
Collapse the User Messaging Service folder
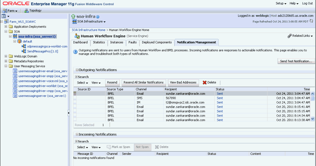coord(6,66)
